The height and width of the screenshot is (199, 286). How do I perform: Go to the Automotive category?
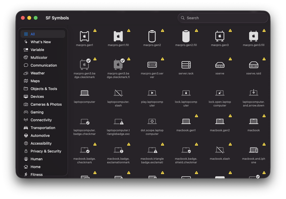click(x=43, y=135)
